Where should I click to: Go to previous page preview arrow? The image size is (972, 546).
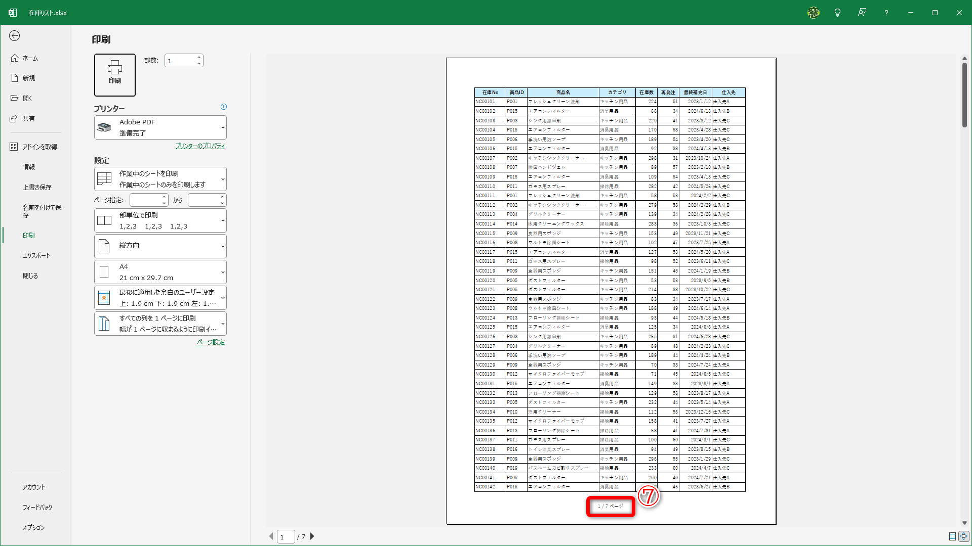tap(271, 536)
